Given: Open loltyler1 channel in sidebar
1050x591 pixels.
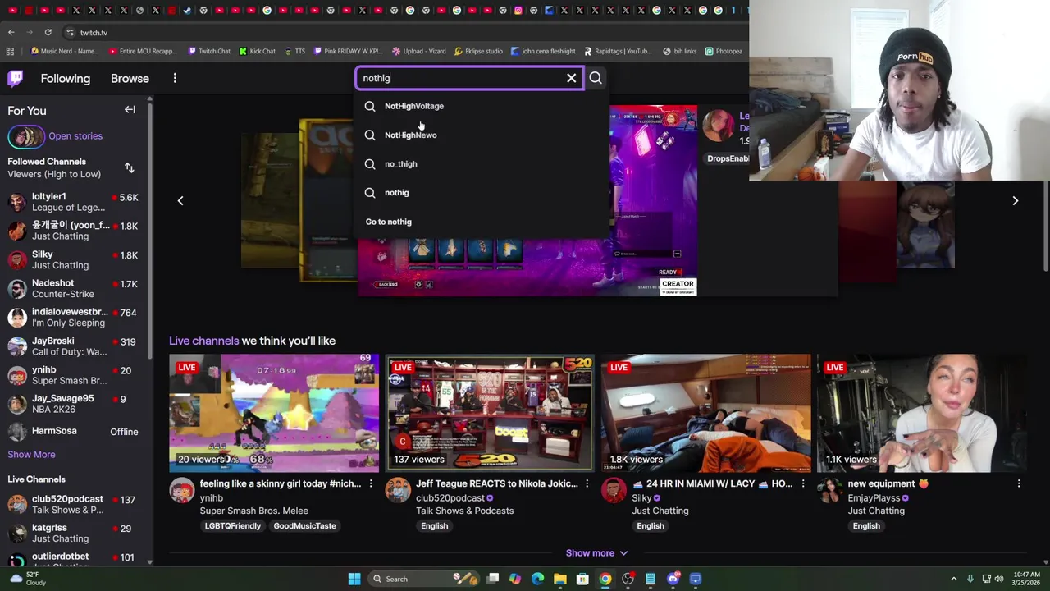Looking at the screenshot, I should point(74,202).
